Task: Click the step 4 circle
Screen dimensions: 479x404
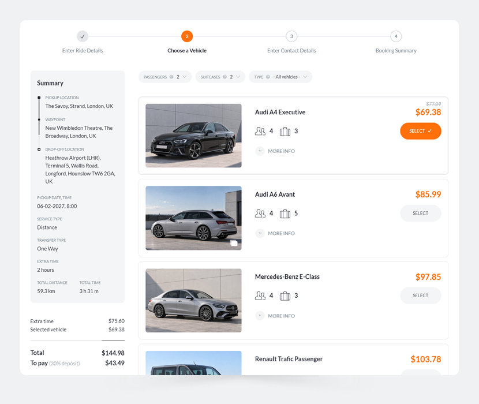Action: coord(396,36)
